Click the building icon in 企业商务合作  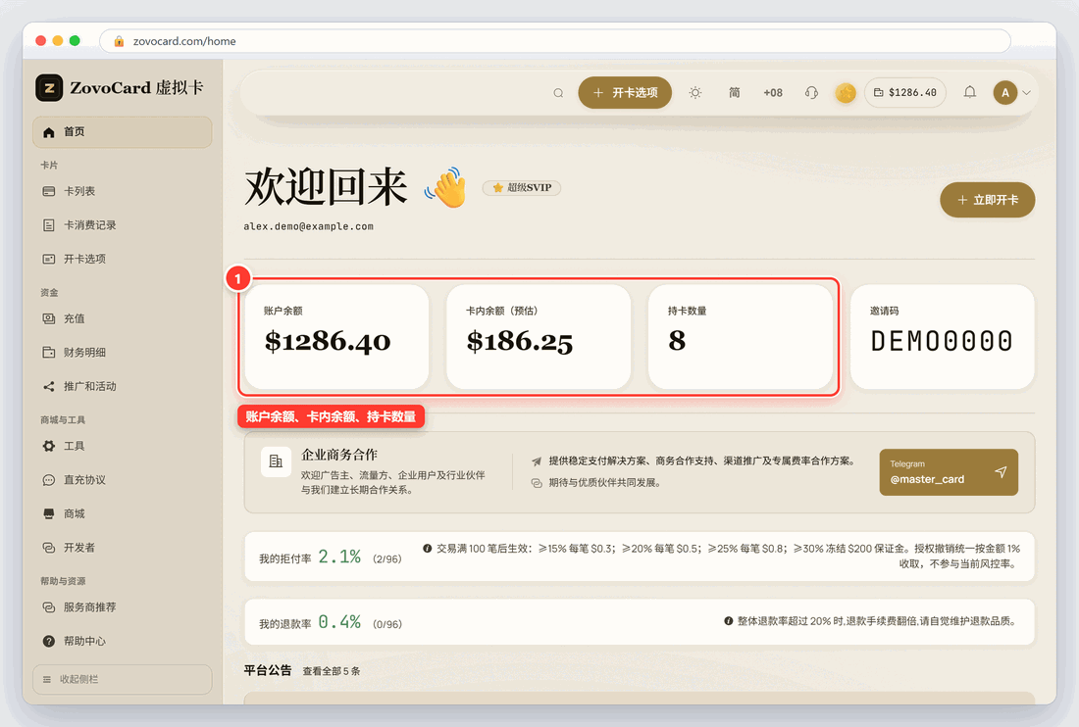(276, 461)
